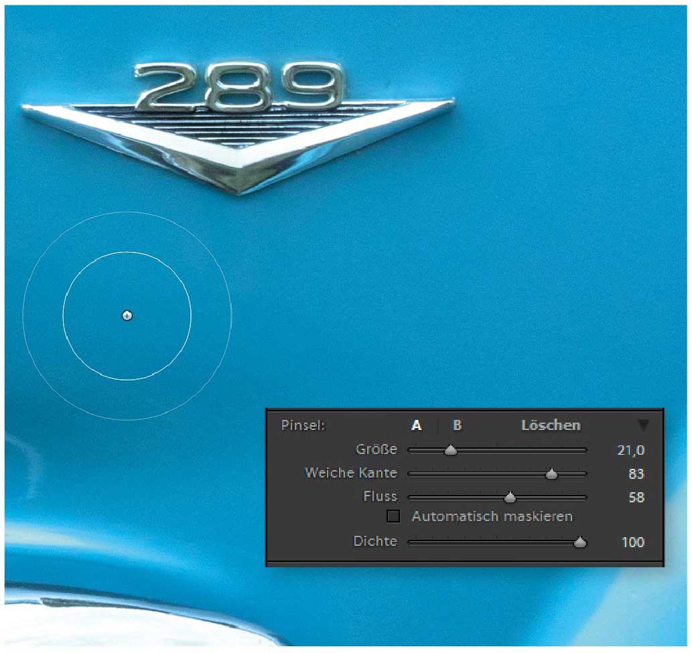Click the Weiche Kante label

click(351, 473)
